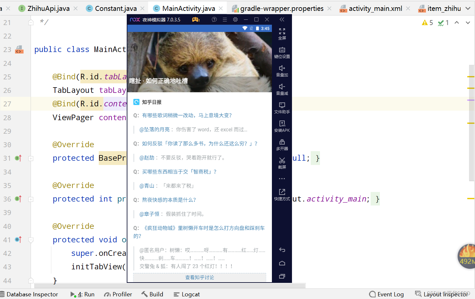Screen dimensions: 475x299
Task: Click the Nox gamepad controller icon
Action: (x=196, y=19)
